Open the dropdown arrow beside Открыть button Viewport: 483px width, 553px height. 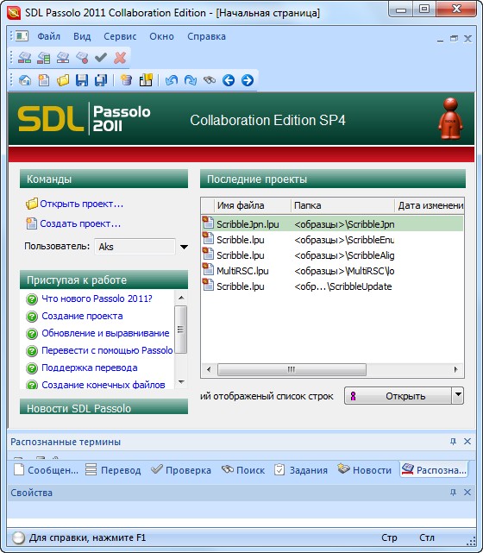pyautogui.click(x=458, y=395)
